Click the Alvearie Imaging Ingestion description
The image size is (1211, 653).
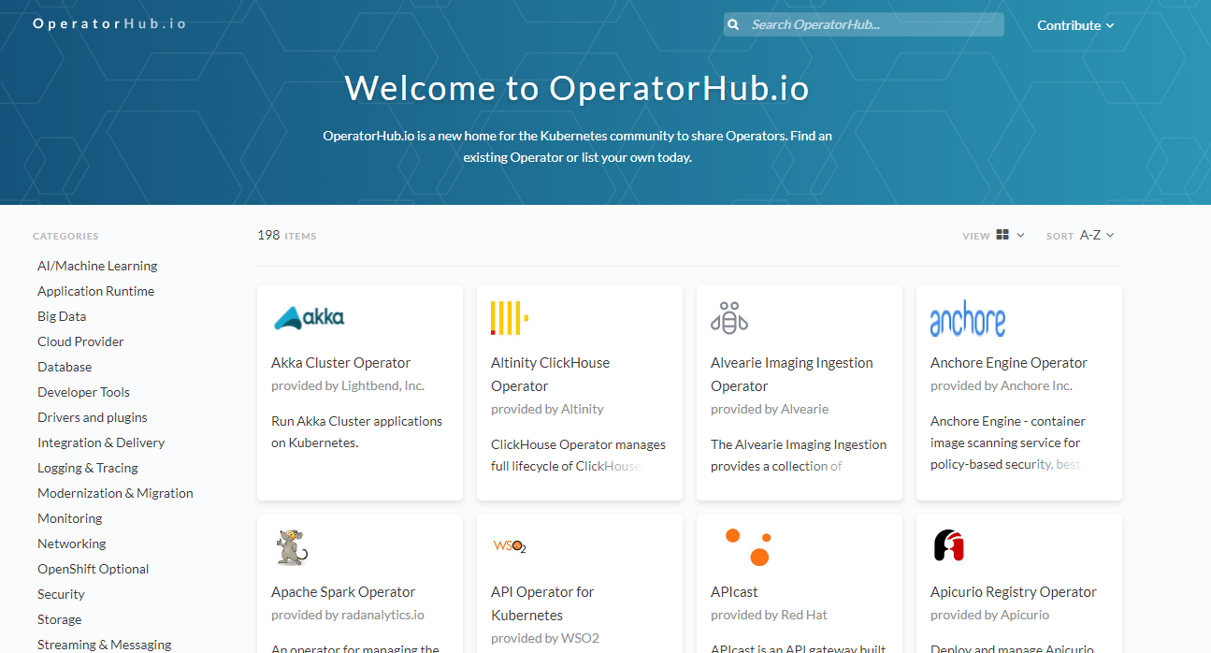pos(799,455)
